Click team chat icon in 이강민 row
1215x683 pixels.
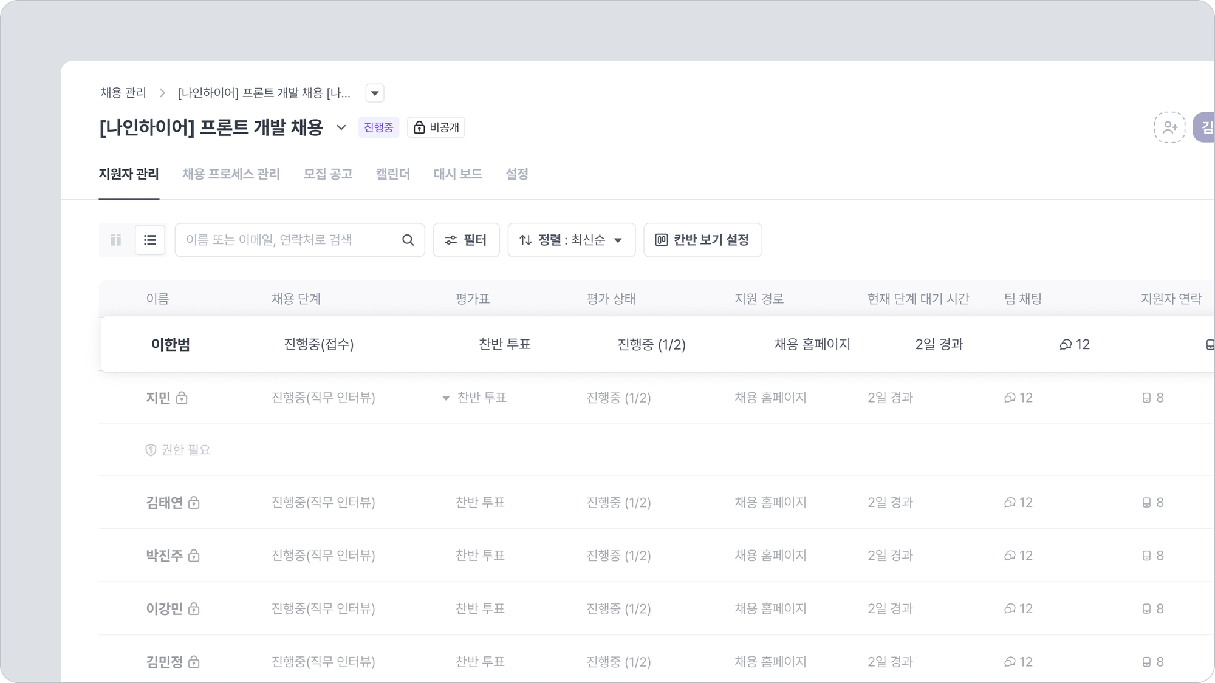(x=1010, y=608)
